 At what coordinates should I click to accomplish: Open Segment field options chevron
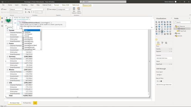click(170, 51)
